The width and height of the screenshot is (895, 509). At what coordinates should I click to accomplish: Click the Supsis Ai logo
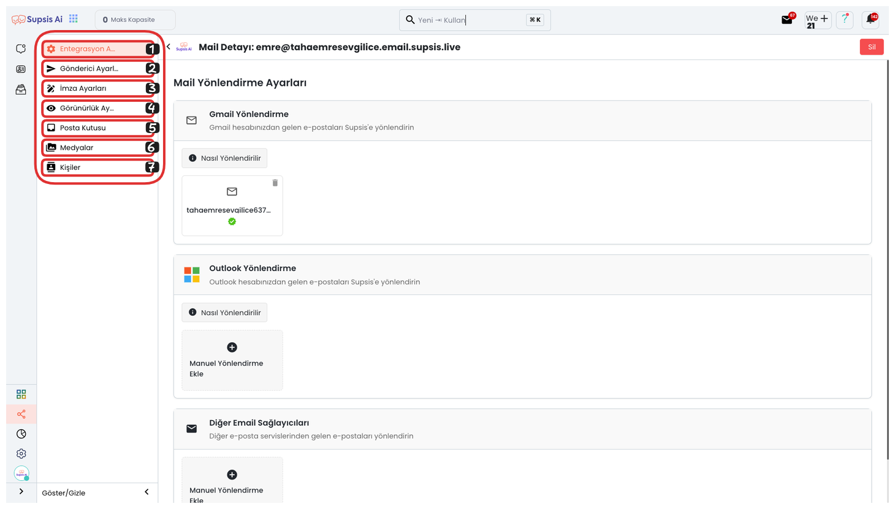coord(37,20)
